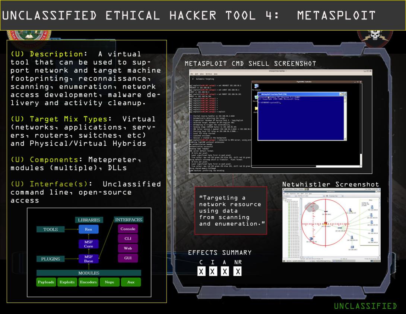Image resolution: width=406 pixels, height=314 pixels.
Task: Click the cloud icon in Netwhistler map
Action: tap(312, 207)
